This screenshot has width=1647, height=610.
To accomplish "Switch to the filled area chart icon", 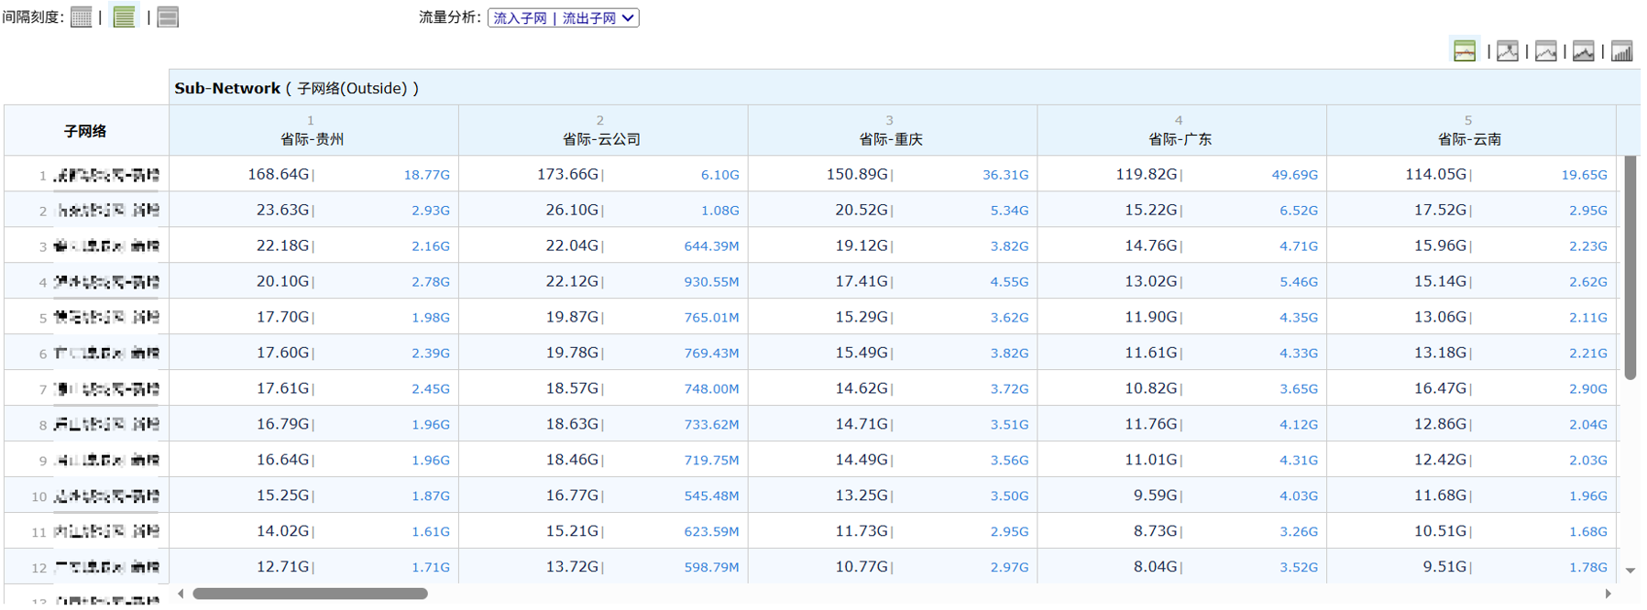I will (1584, 51).
